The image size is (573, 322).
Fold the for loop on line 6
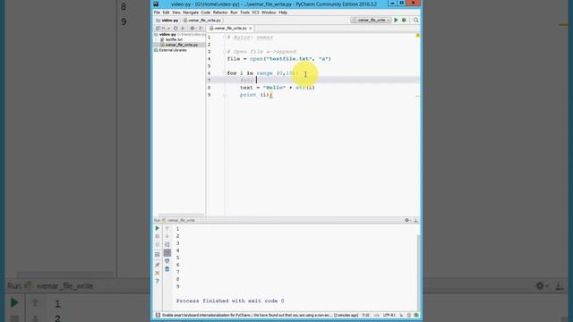point(225,73)
